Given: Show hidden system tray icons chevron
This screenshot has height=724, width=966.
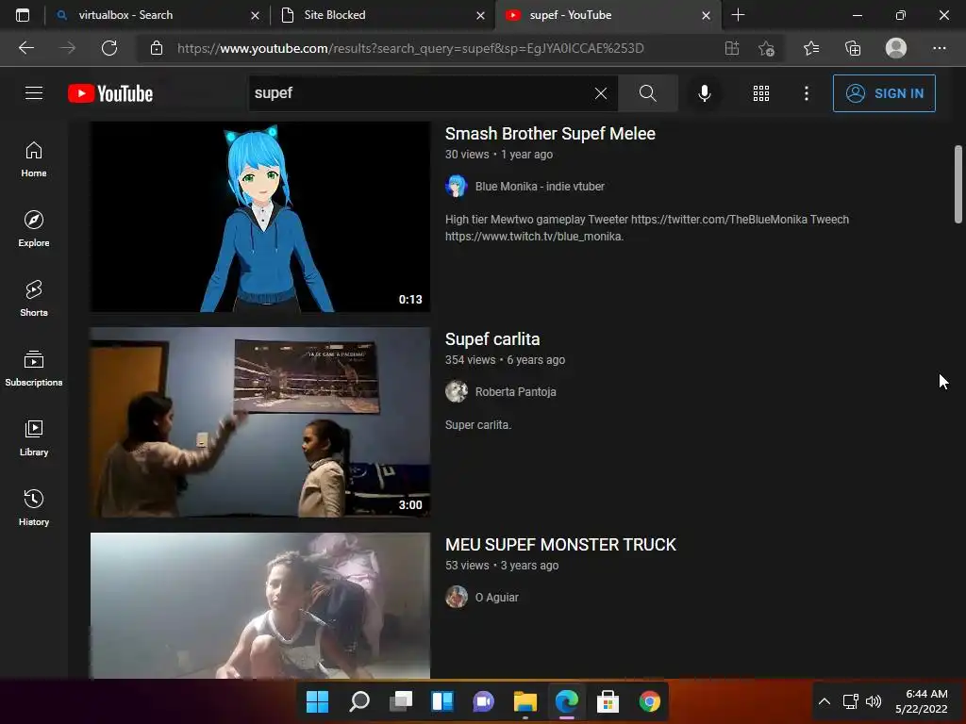Looking at the screenshot, I should pos(824,701).
